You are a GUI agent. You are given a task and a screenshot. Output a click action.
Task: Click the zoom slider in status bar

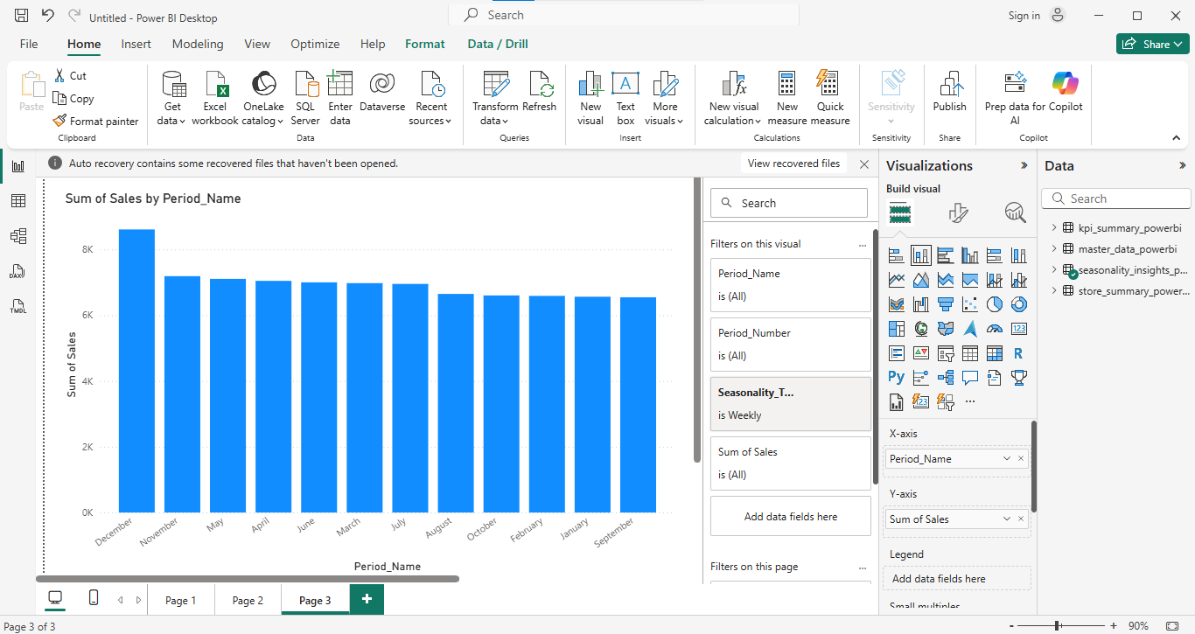click(1058, 626)
